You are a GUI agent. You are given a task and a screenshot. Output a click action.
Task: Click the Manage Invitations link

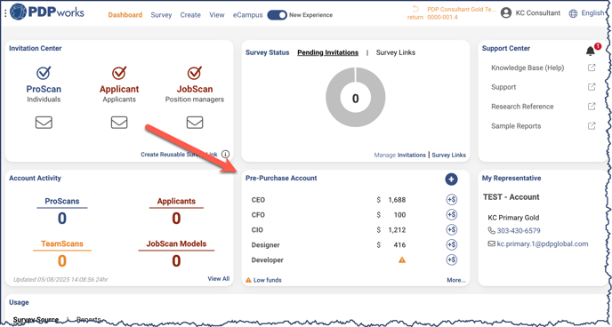tap(399, 155)
